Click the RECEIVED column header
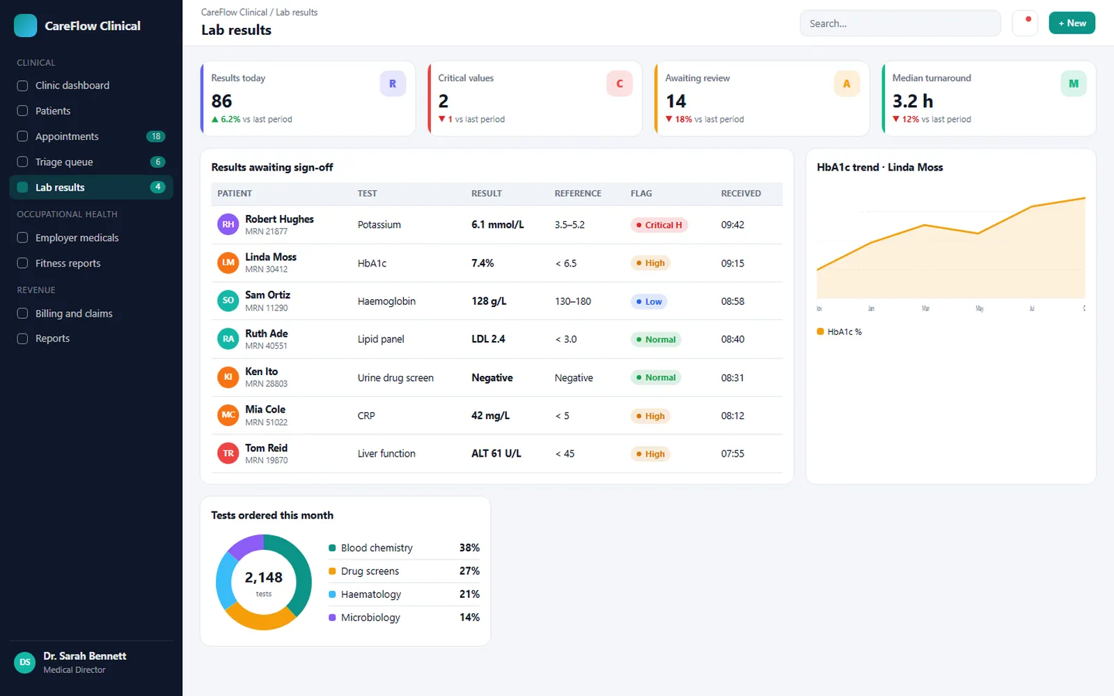 click(741, 193)
